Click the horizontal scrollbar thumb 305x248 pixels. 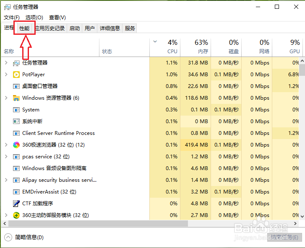pyautogui.click(x=98, y=224)
